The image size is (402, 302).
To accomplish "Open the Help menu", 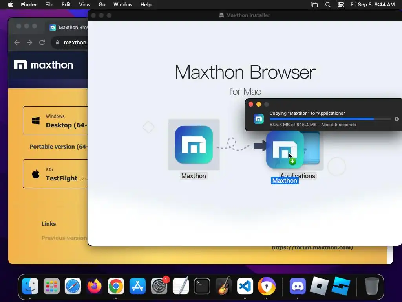I will [x=146, y=5].
